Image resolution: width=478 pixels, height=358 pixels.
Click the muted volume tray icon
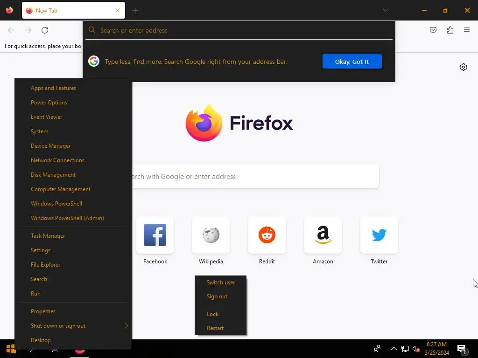(416, 349)
